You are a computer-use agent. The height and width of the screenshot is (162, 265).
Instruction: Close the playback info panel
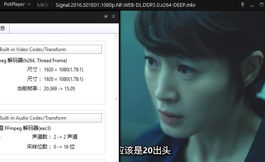coord(114,16)
